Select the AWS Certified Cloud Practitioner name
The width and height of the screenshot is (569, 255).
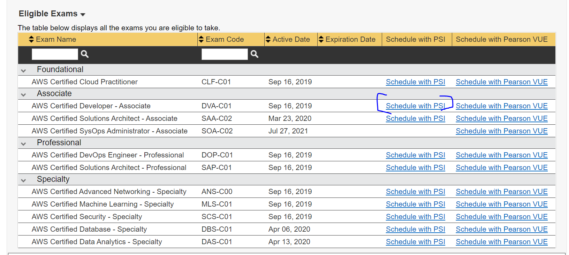tap(85, 82)
